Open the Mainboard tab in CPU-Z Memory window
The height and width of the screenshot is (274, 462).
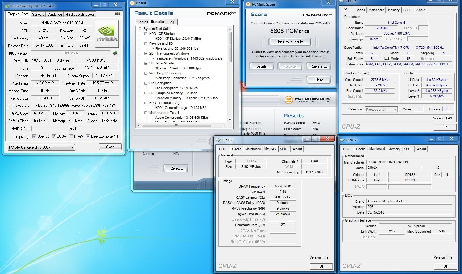(x=253, y=149)
